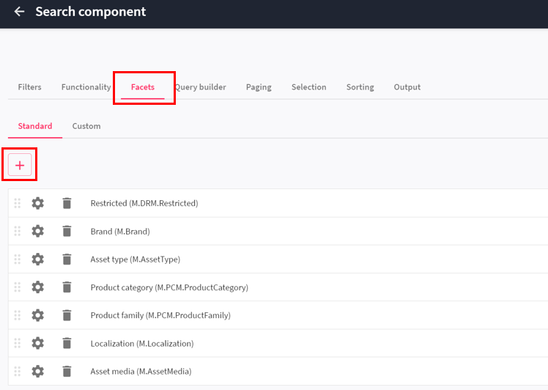The image size is (548, 390).
Task: Add a new standard facet
Action: pos(20,165)
